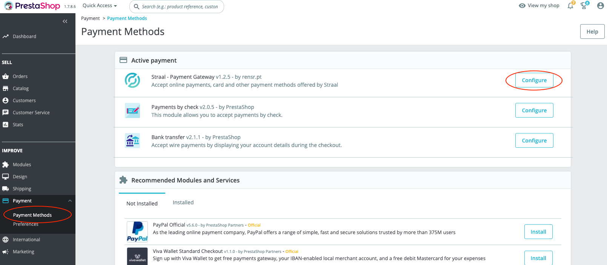Viewport: 607px width, 265px height.
Task: Focus the top search input field
Action: click(177, 6)
